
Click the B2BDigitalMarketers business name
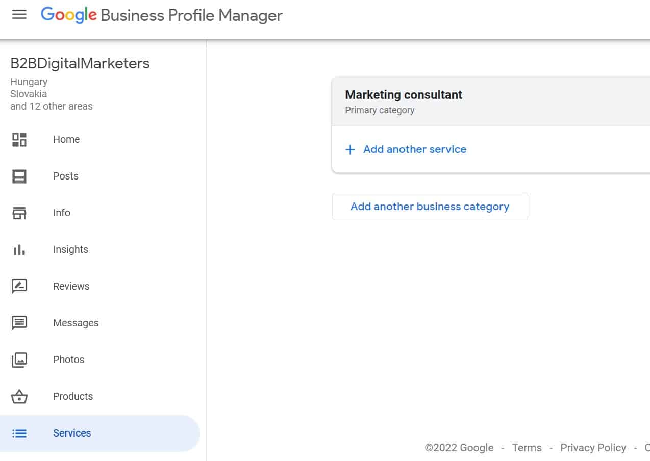[80, 63]
